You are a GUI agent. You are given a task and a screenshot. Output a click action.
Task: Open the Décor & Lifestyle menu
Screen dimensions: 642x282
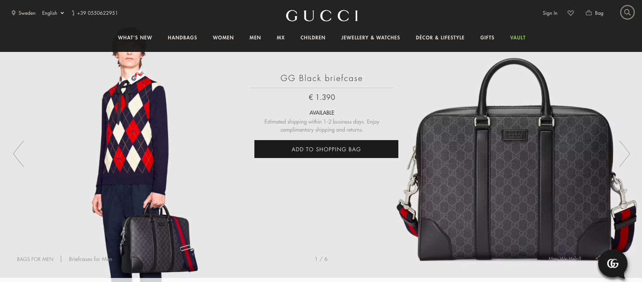coord(440,38)
